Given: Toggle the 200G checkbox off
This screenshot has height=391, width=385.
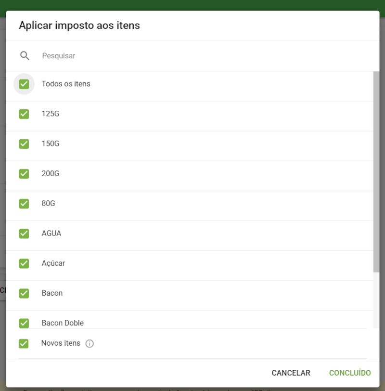Looking at the screenshot, I should click(x=24, y=174).
